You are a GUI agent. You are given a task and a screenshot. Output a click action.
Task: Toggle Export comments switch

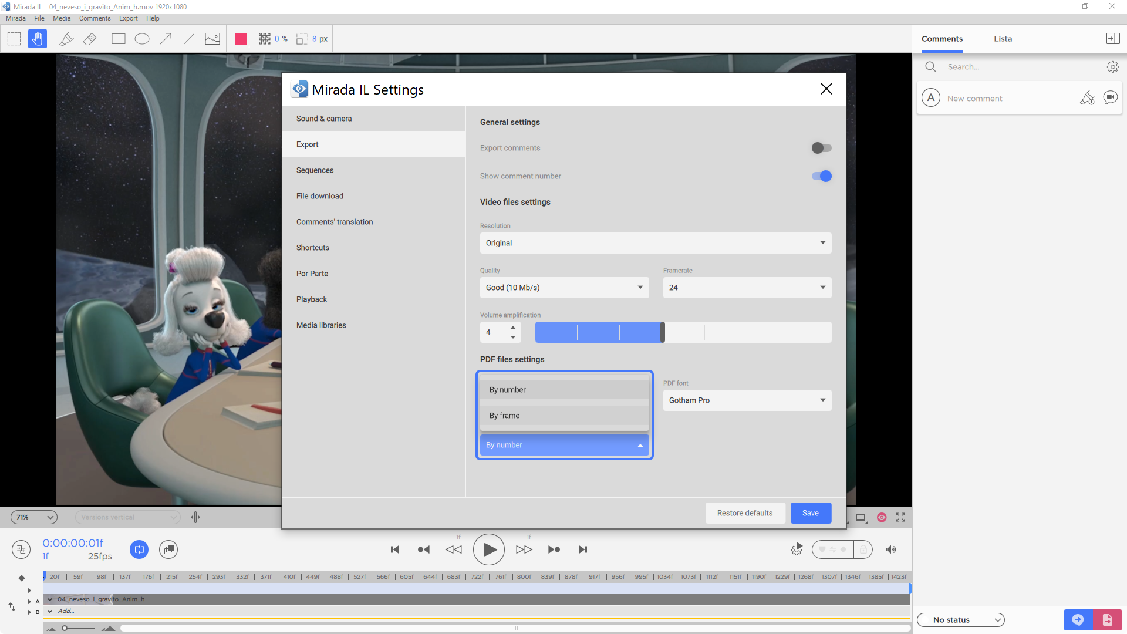click(822, 148)
